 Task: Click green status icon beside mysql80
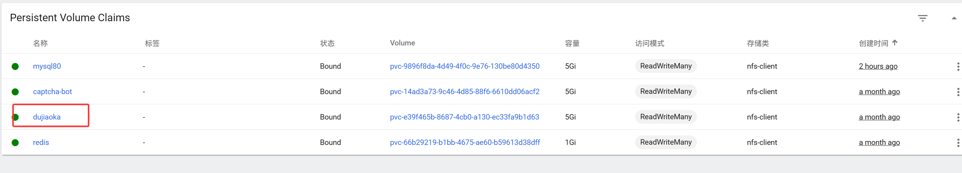pyautogui.click(x=15, y=67)
